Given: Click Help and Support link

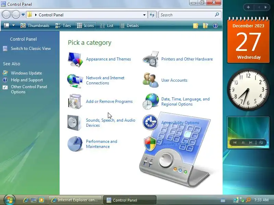Looking at the screenshot, I should [x=27, y=80].
